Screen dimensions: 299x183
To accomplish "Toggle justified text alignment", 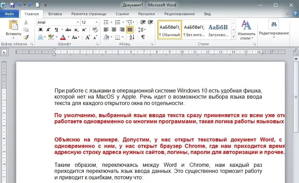I will 130,29.
